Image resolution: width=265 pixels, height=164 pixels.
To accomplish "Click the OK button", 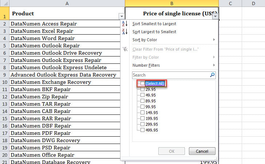I will 171,151.
